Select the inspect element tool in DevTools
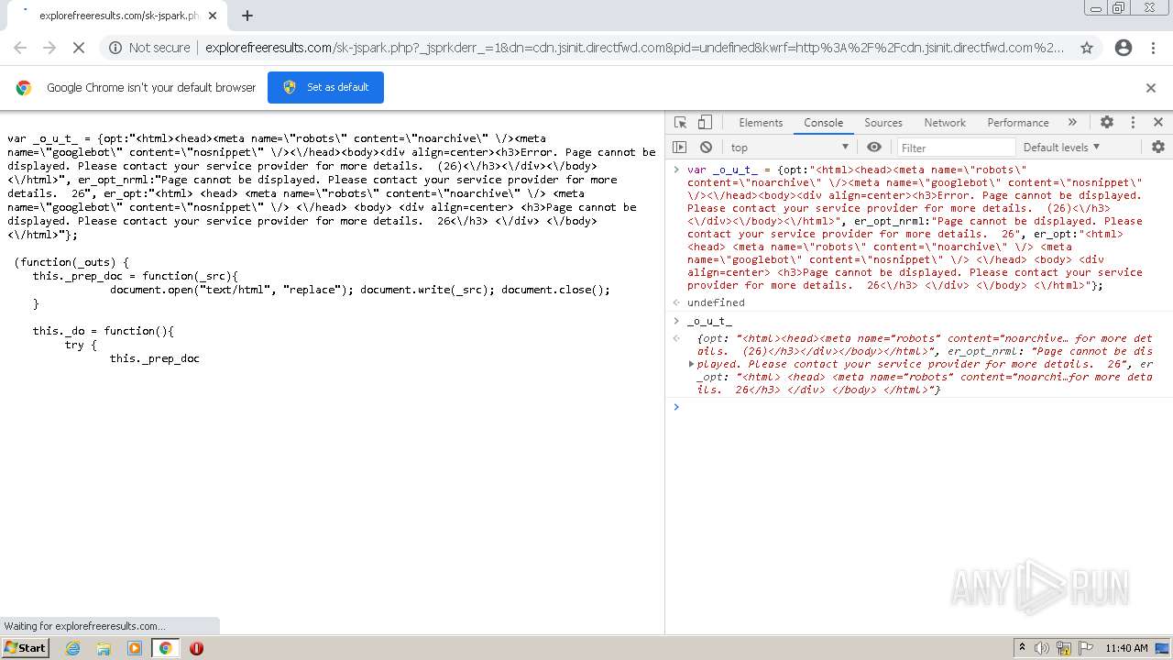 tap(680, 122)
